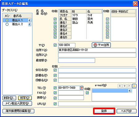The height and width of the screenshot is (117, 139).
Task: Toggle print checkbox for 氏名 row
Action: click(55, 19)
